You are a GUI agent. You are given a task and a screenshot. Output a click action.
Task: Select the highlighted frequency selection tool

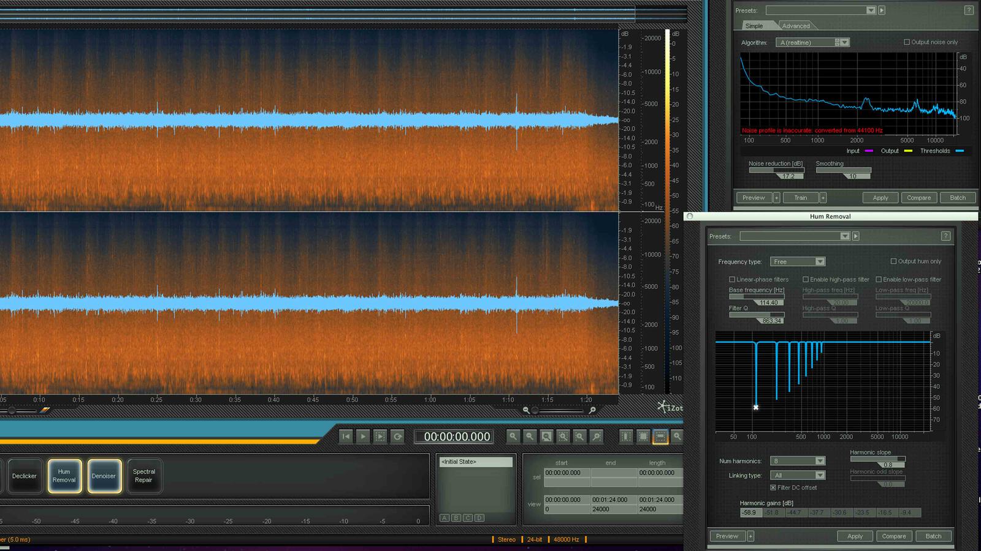click(660, 437)
